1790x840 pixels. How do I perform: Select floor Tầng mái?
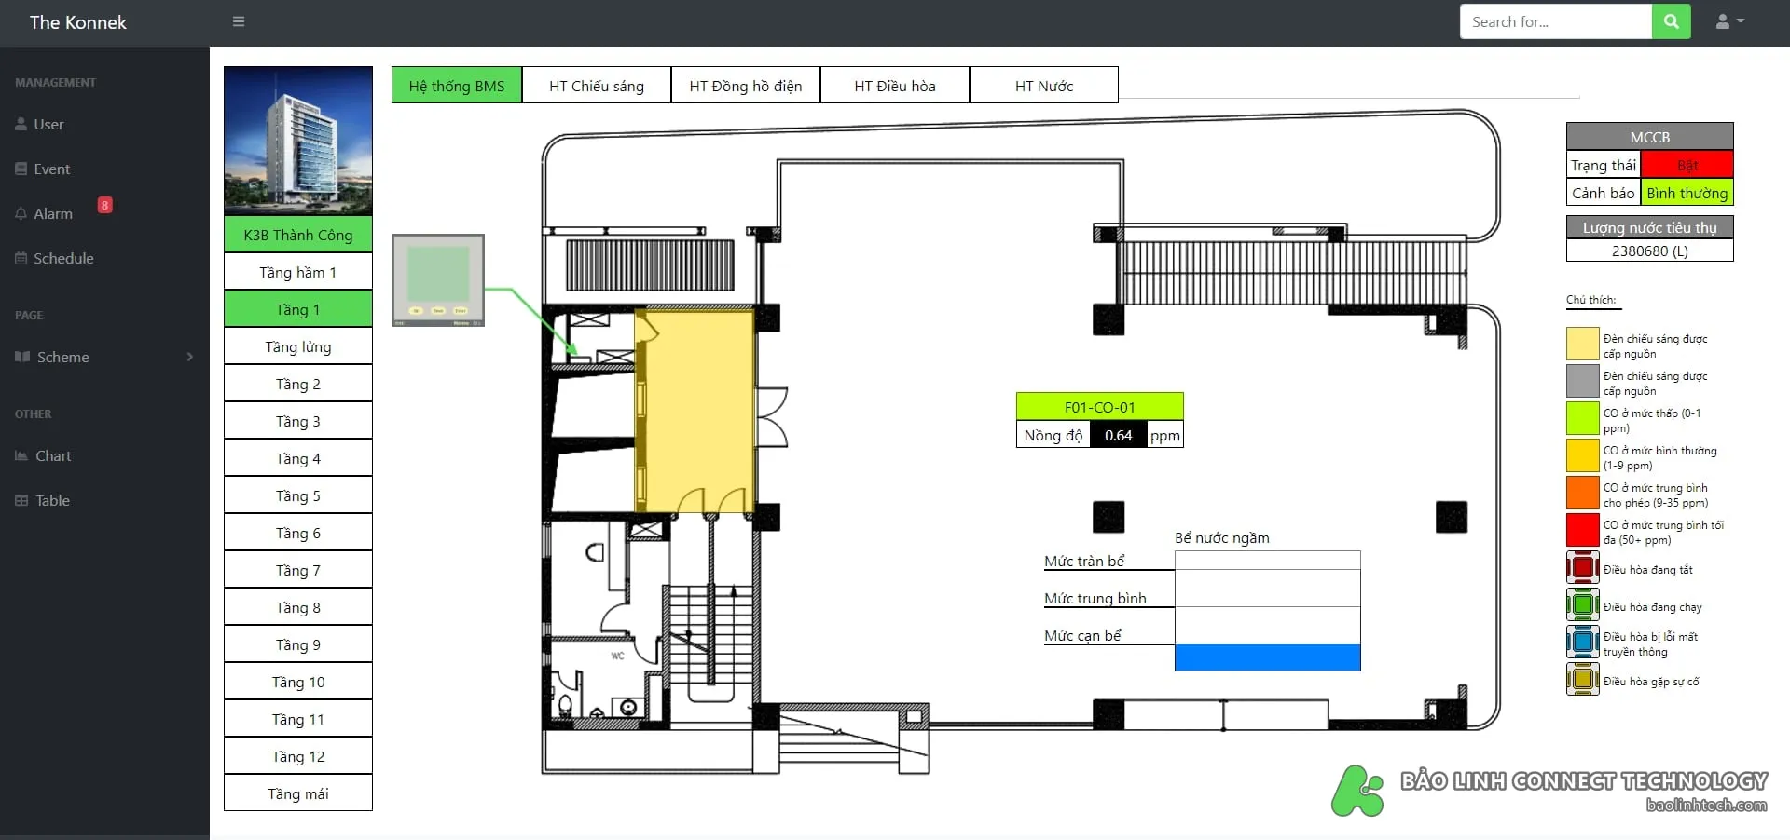pyautogui.click(x=298, y=793)
